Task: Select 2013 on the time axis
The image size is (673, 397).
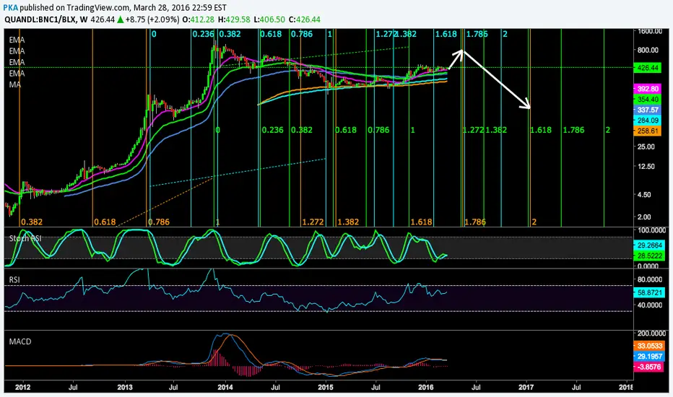Action: pyautogui.click(x=125, y=387)
